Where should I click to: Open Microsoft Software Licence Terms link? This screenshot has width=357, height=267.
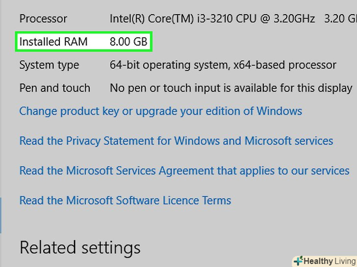click(x=125, y=200)
